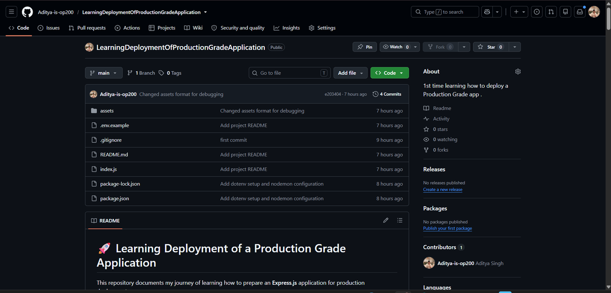Screen dimensions: 611x293
Task: Select the README tab header
Action: click(105, 221)
